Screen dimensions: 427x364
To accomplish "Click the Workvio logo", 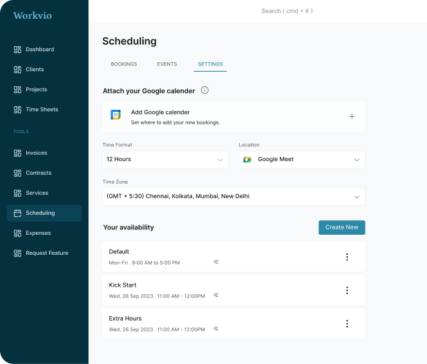I will 32,16.
